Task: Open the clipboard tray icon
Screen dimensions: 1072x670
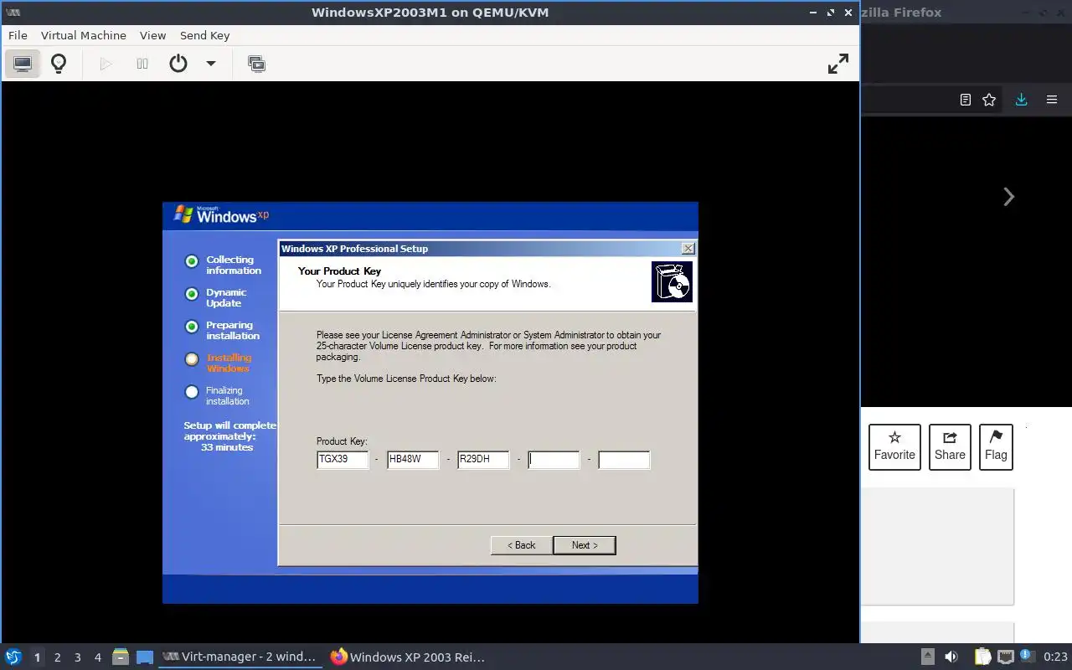Action: pos(982,657)
